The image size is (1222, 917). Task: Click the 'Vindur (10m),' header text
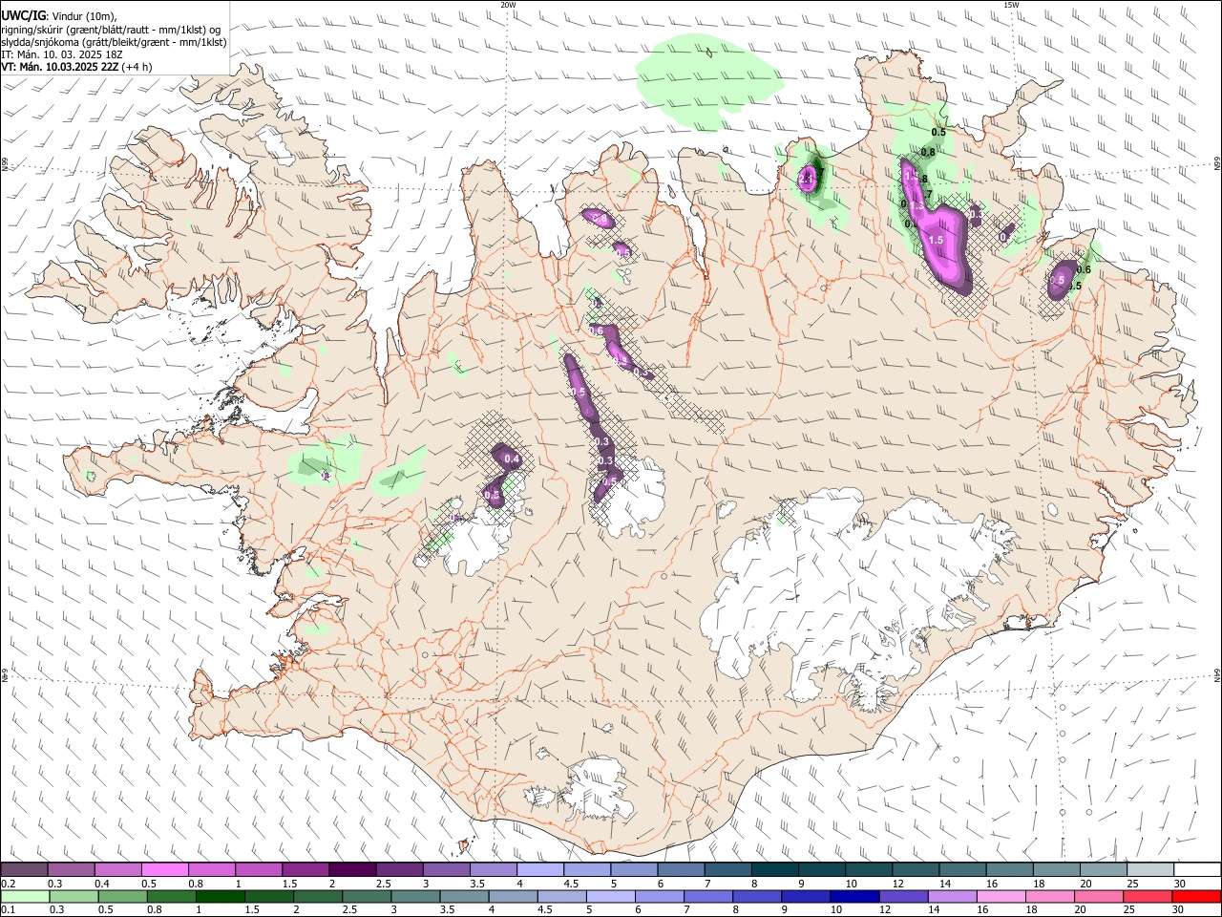pyautogui.click(x=86, y=16)
